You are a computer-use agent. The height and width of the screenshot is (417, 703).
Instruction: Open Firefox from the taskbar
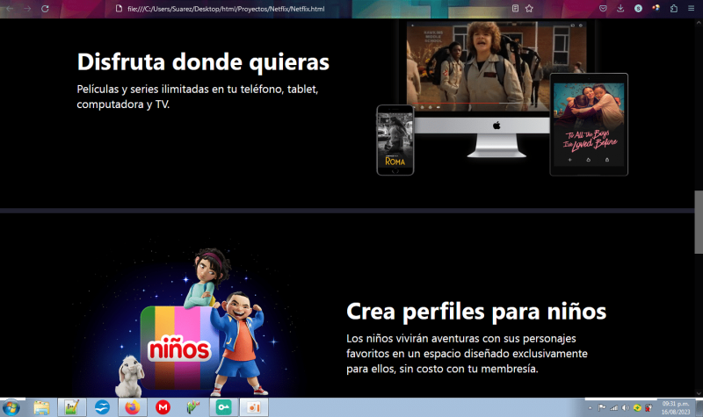coord(132,407)
